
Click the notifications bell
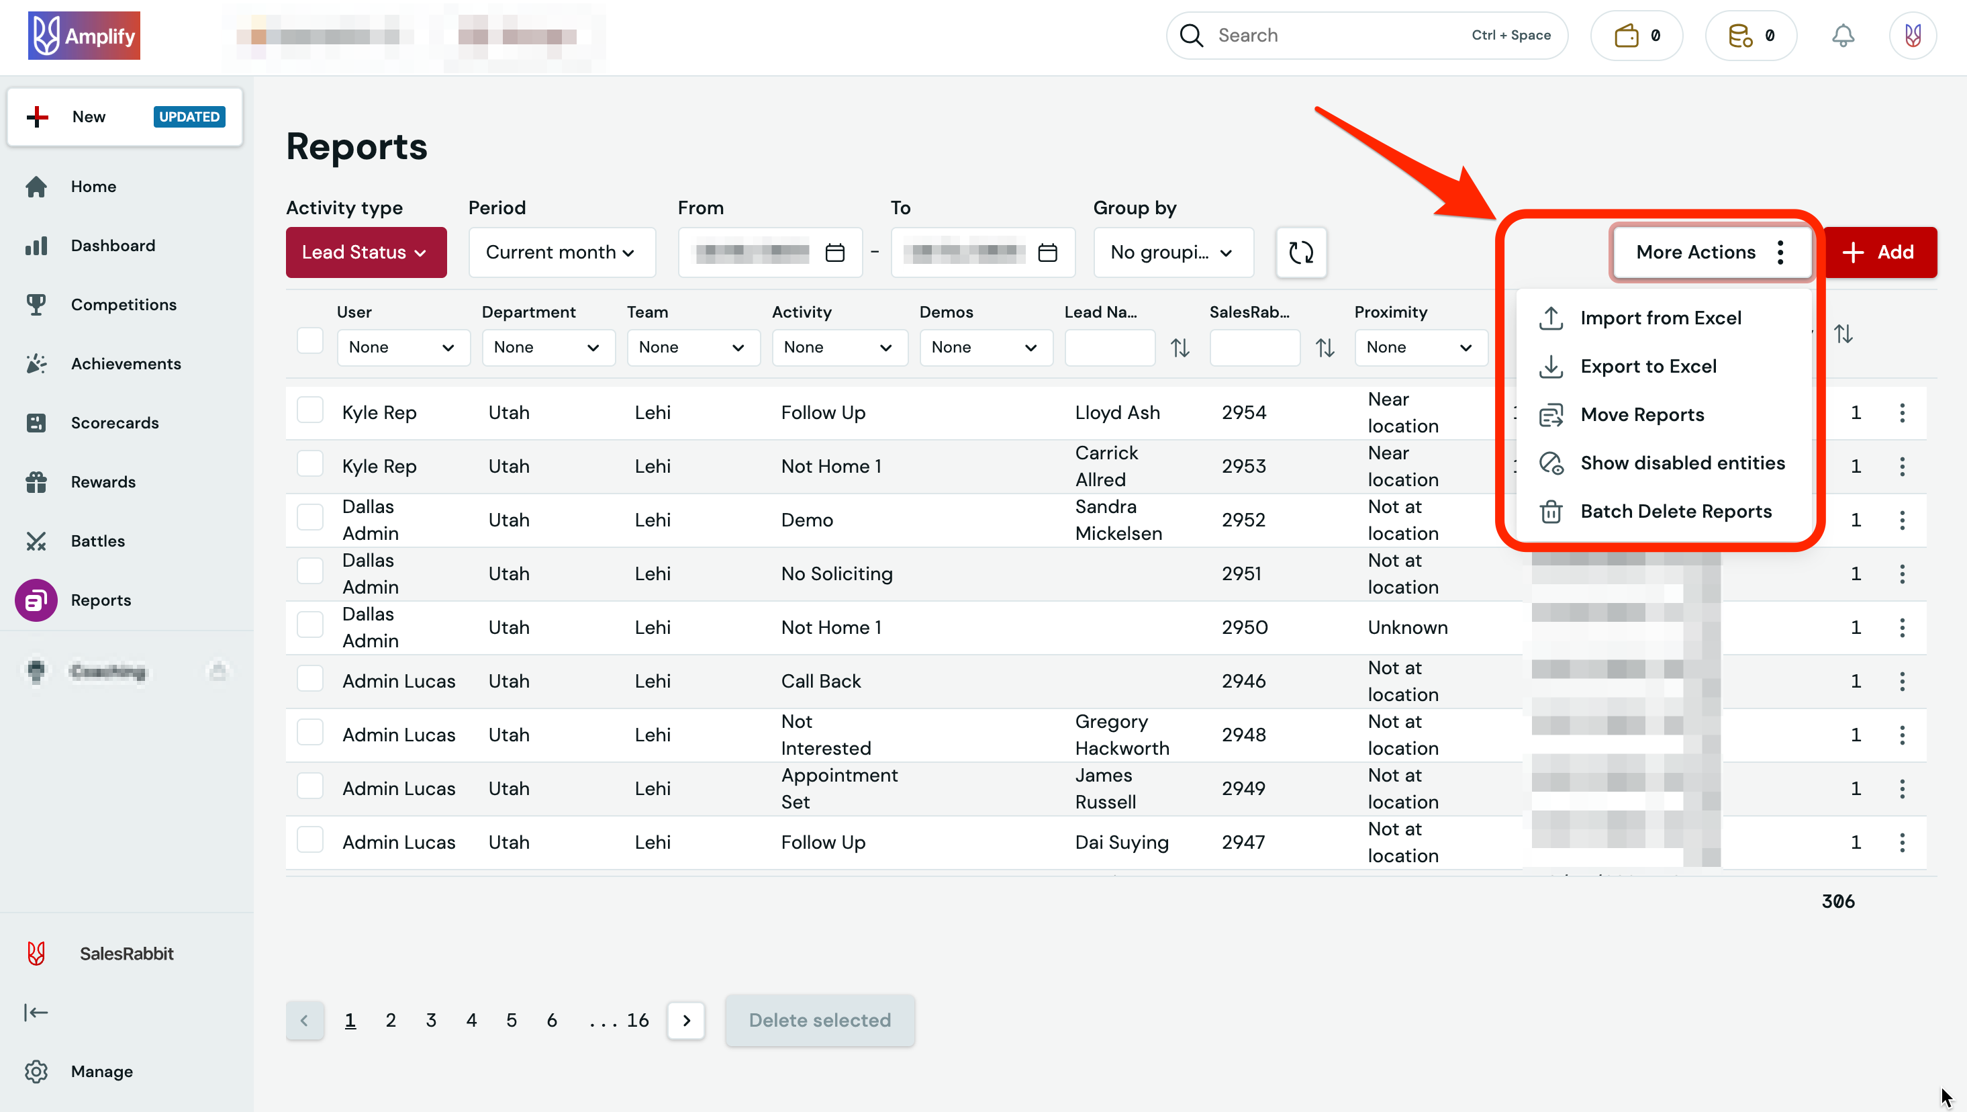tap(1843, 35)
